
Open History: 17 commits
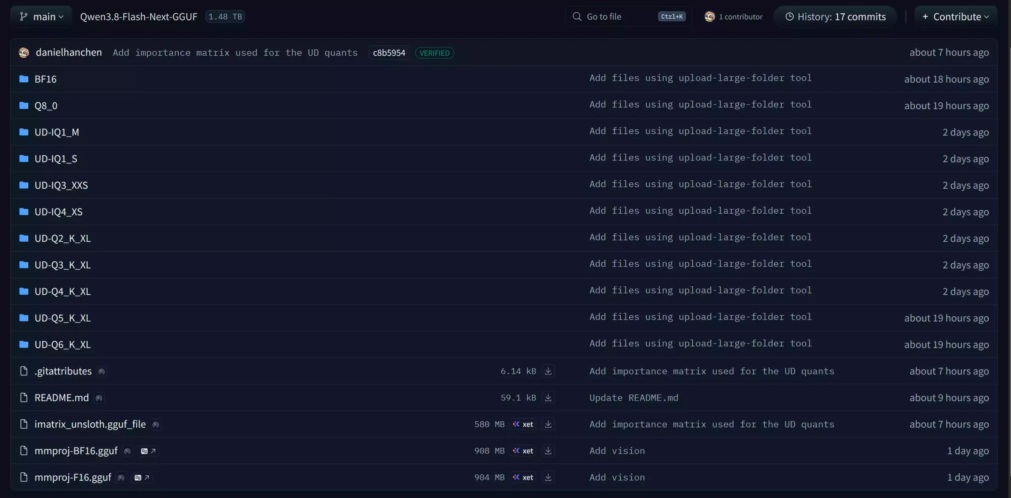(x=835, y=17)
